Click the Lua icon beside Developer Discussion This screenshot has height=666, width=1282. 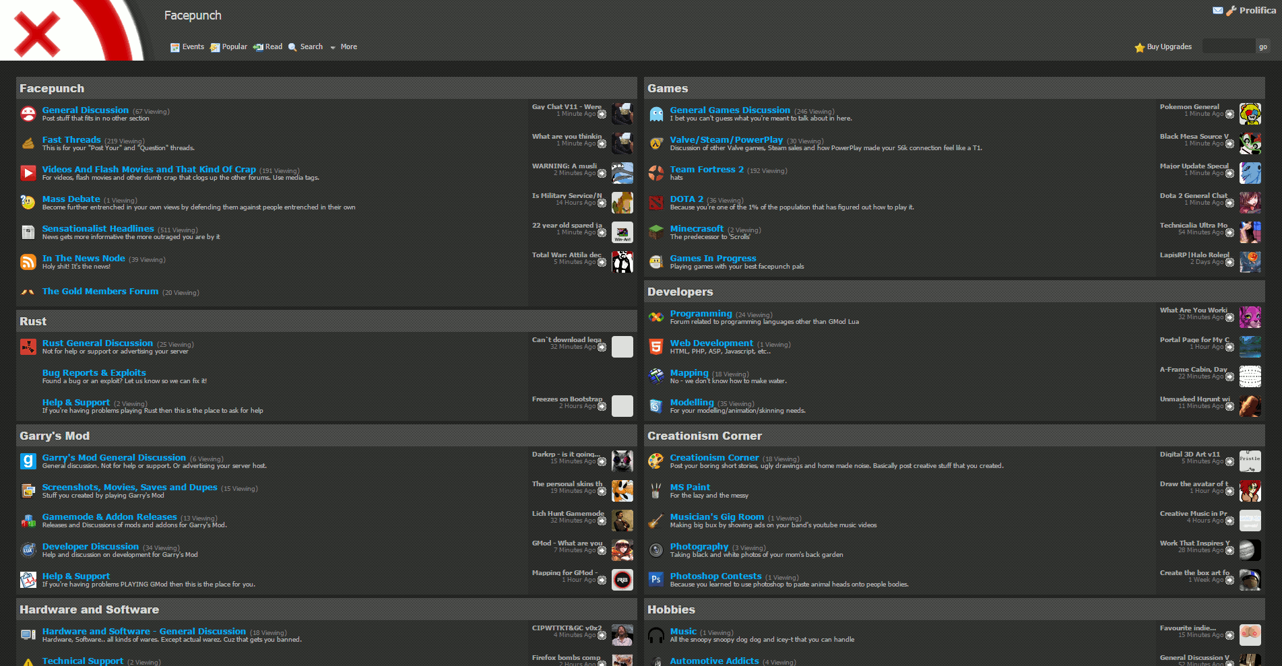(x=28, y=550)
